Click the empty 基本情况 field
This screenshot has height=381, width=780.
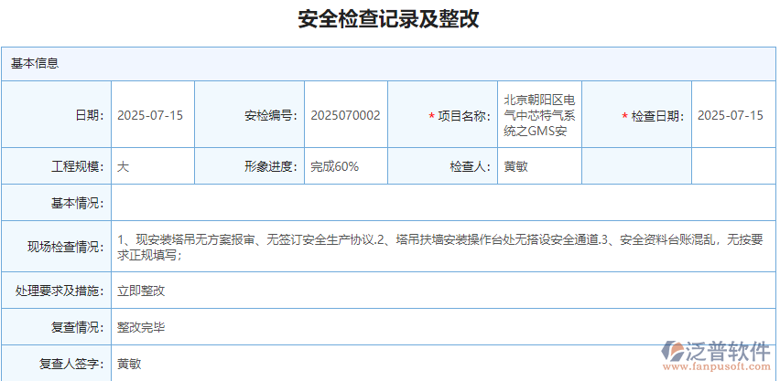(x=443, y=203)
